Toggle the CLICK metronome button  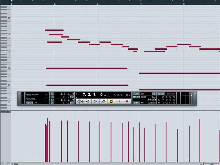(x=136, y=94)
